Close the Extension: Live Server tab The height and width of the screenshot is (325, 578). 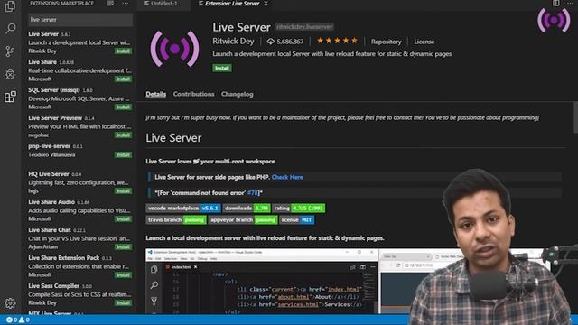click(266, 4)
